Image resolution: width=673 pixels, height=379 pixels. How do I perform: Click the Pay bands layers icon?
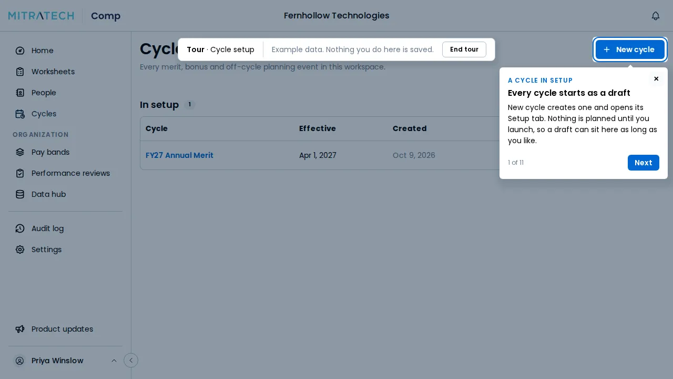pos(20,152)
